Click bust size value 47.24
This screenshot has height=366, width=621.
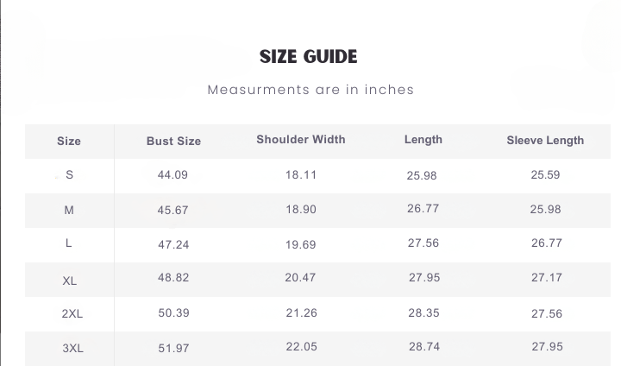173,245
